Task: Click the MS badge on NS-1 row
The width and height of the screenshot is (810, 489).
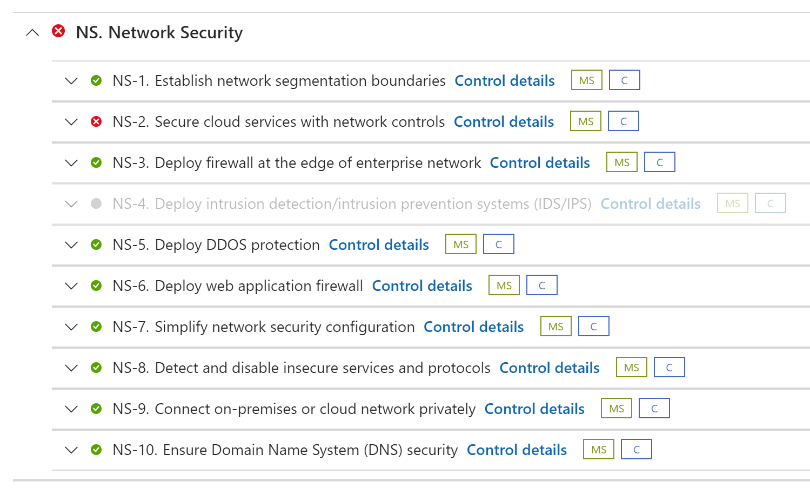Action: [586, 80]
